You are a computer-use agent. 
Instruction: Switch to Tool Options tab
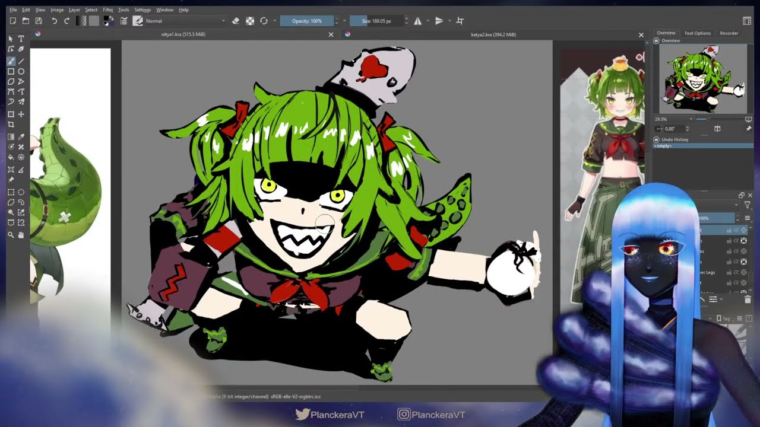698,33
